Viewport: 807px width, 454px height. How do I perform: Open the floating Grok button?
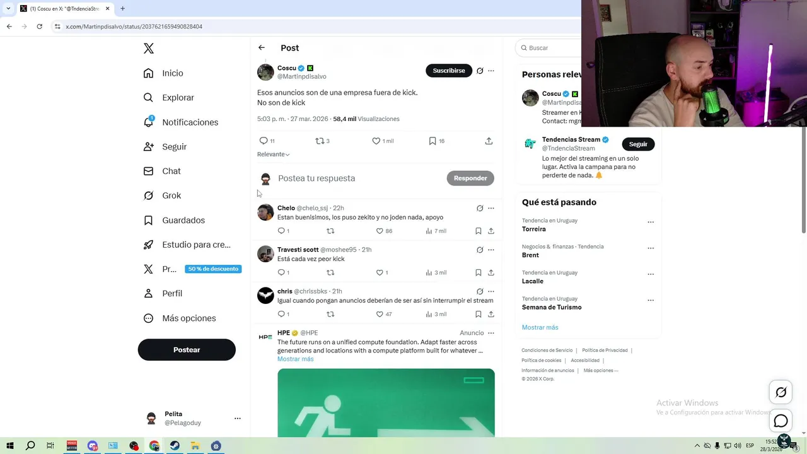tap(781, 393)
